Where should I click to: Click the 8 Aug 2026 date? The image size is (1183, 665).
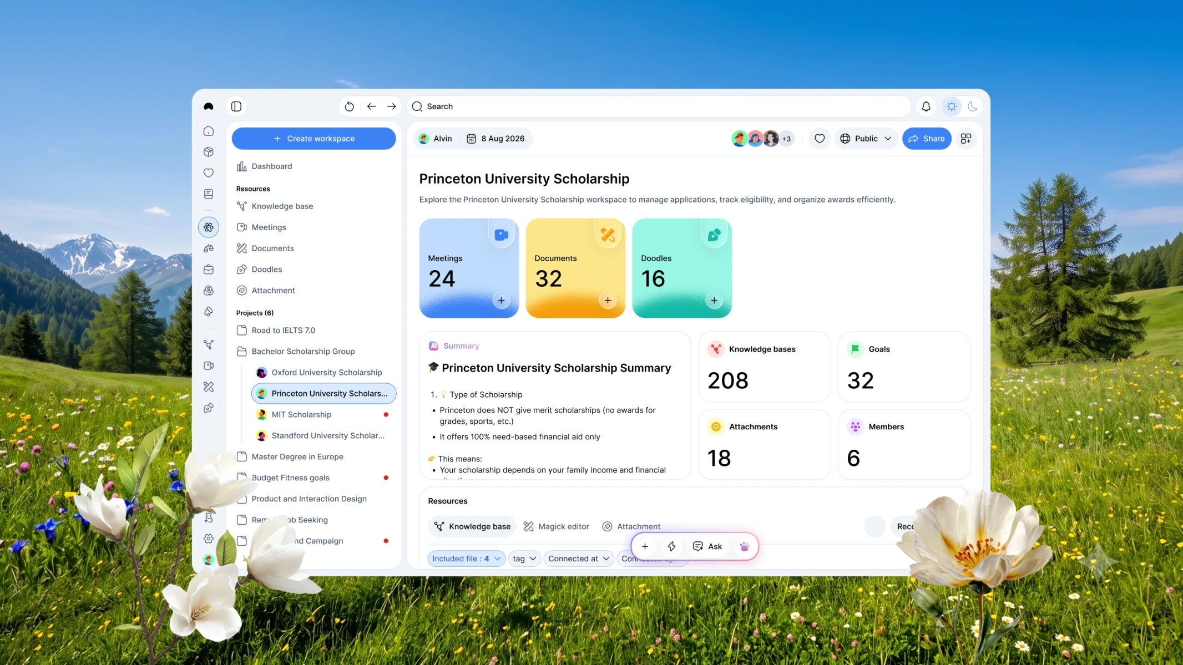coord(496,139)
